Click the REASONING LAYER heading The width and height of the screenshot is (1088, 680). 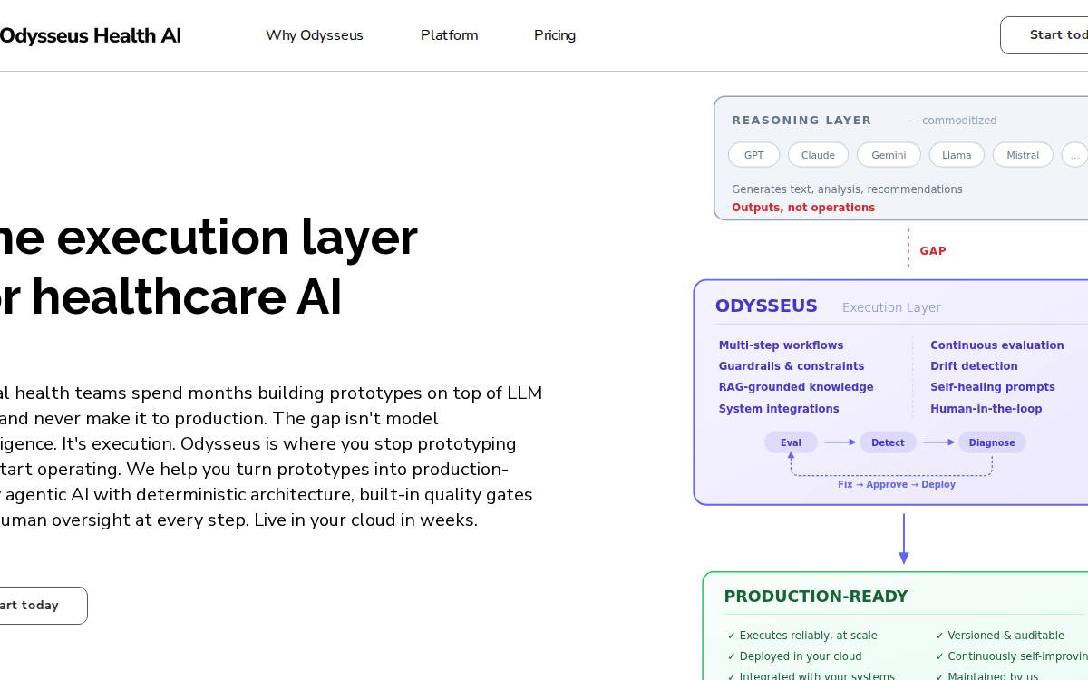(x=801, y=120)
